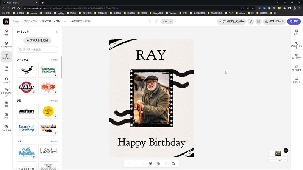The width and height of the screenshot is (303, 170).
Task: Select the Happy Birthday text on canvas
Action: coord(151,143)
